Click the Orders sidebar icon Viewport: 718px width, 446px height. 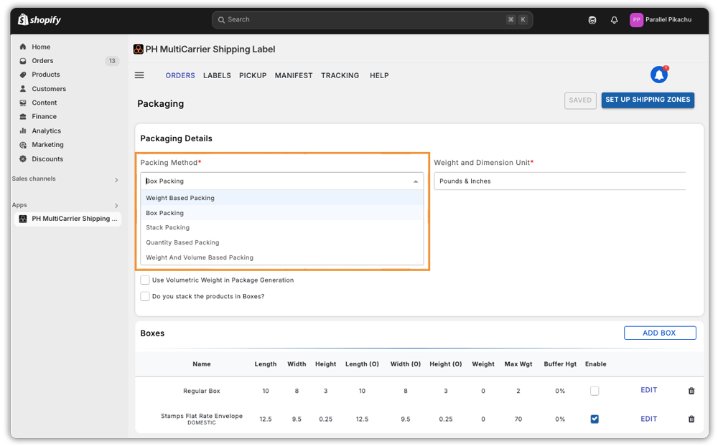[x=23, y=61]
